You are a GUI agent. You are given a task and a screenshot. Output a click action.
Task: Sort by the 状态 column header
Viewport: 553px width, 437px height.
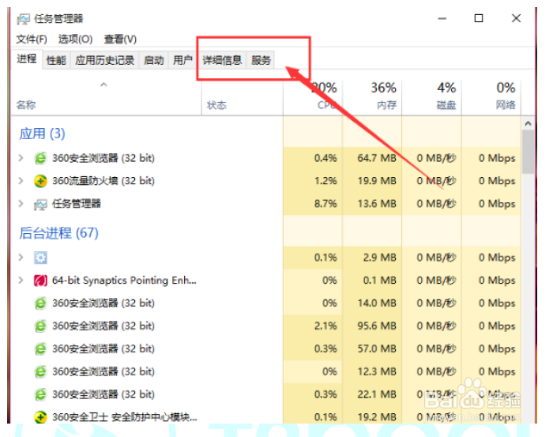(x=243, y=97)
